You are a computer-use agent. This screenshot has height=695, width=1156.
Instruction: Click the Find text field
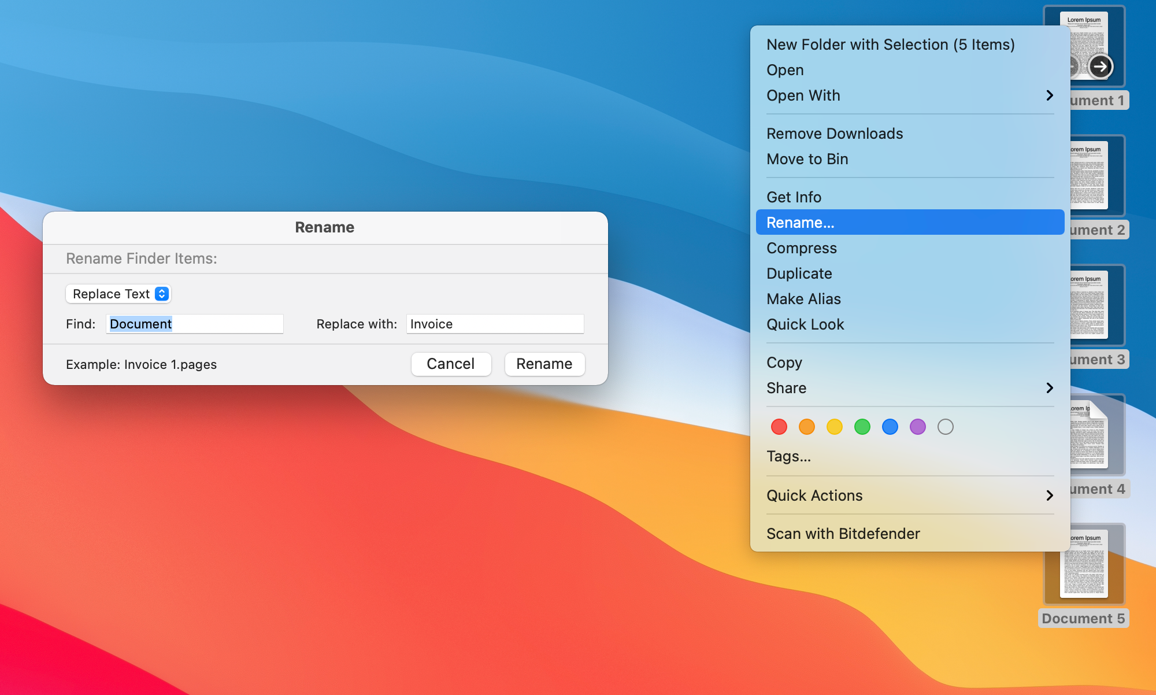coord(195,324)
